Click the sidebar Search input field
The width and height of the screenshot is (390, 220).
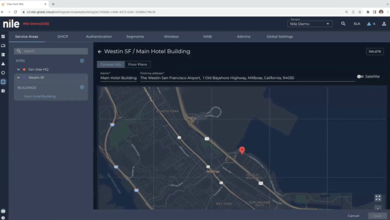point(51,51)
